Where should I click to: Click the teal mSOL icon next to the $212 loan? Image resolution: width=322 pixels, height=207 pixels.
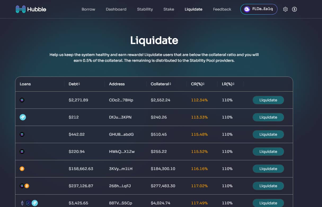pyautogui.click(x=23, y=117)
